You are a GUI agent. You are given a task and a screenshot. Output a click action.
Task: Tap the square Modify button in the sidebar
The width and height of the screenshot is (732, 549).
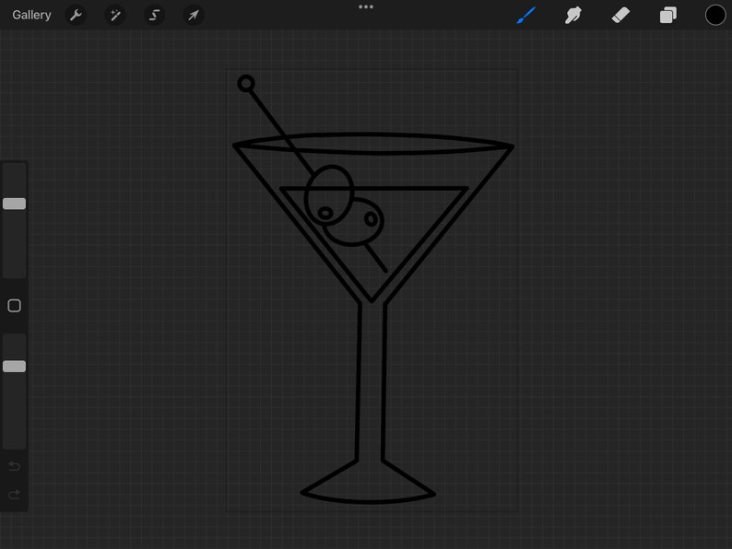(15, 306)
